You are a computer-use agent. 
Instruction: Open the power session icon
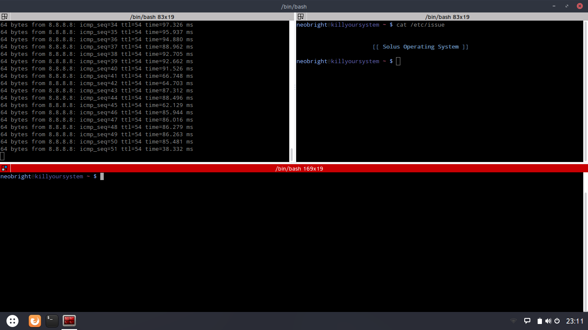click(x=557, y=321)
